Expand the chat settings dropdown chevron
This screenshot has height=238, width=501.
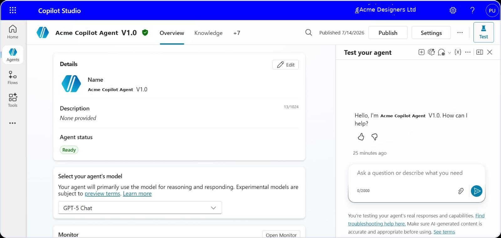449,53
